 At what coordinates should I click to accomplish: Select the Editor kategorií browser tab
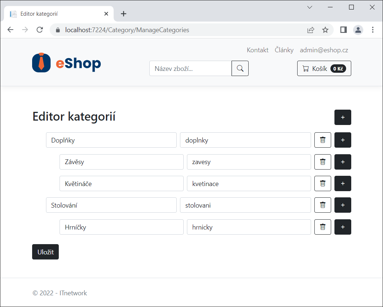58,14
